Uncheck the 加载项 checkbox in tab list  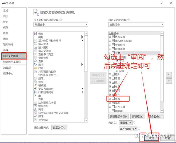point(113,111)
